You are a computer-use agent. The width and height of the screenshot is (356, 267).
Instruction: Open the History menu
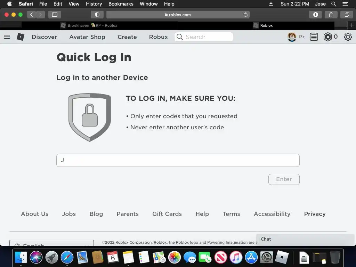click(x=94, y=4)
